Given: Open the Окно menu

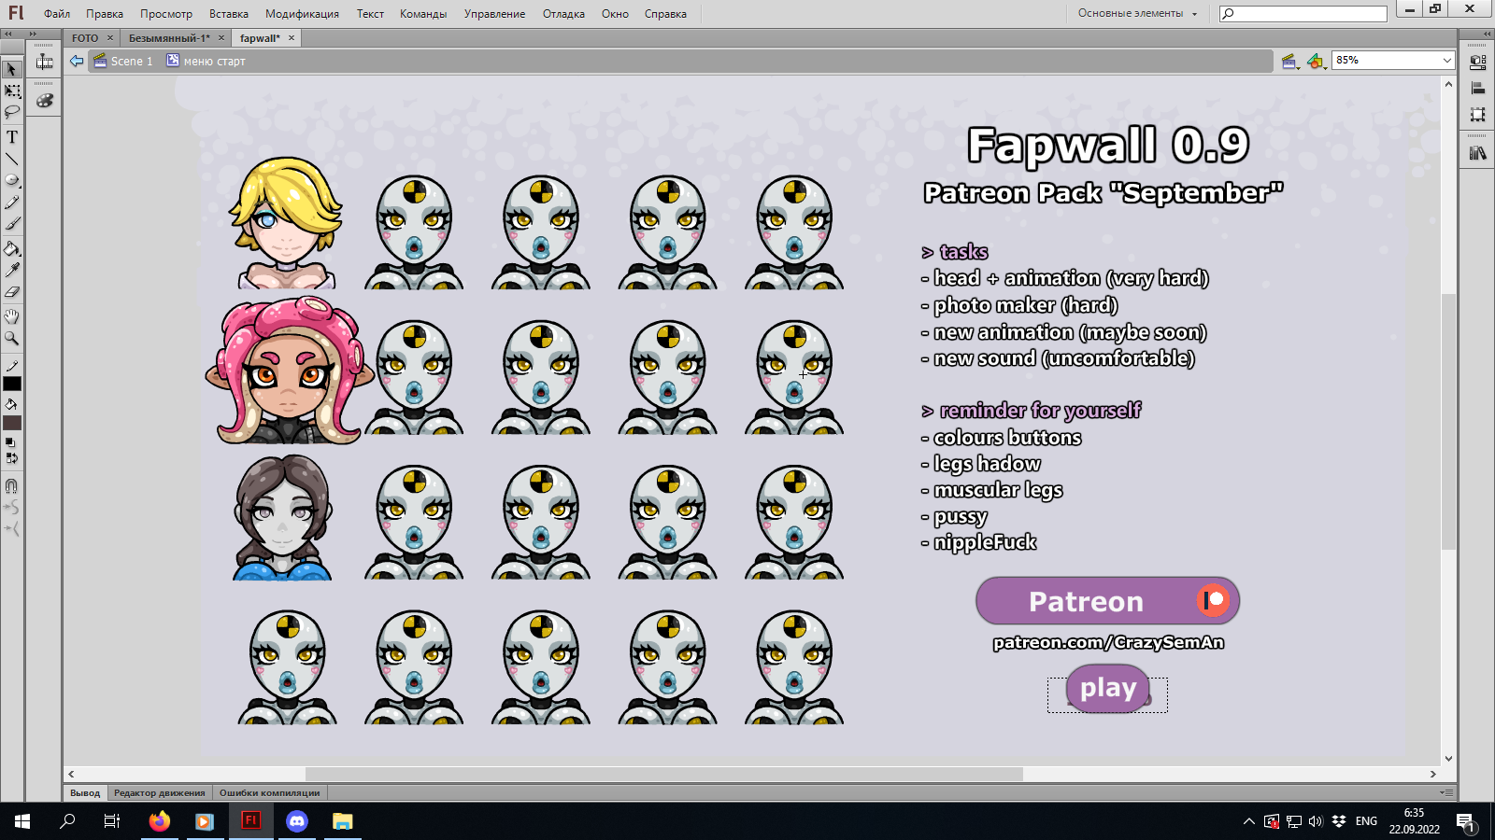Looking at the screenshot, I should point(615,14).
